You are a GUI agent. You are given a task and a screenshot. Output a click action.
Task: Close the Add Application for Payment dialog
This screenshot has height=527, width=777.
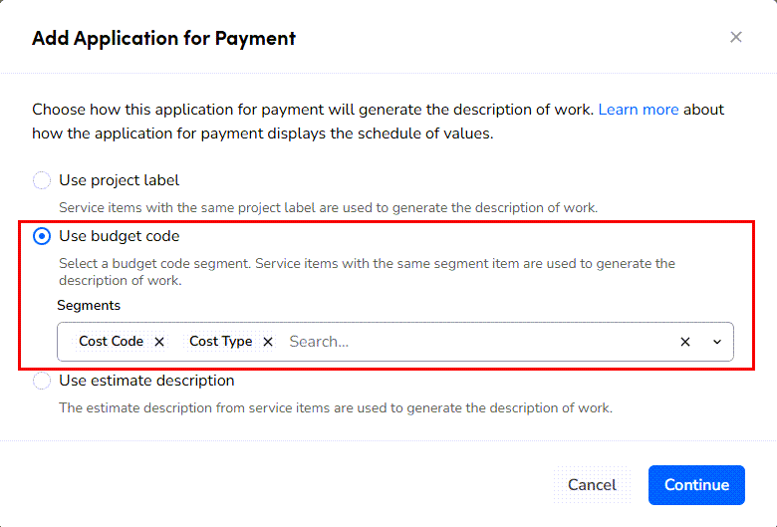click(x=736, y=37)
